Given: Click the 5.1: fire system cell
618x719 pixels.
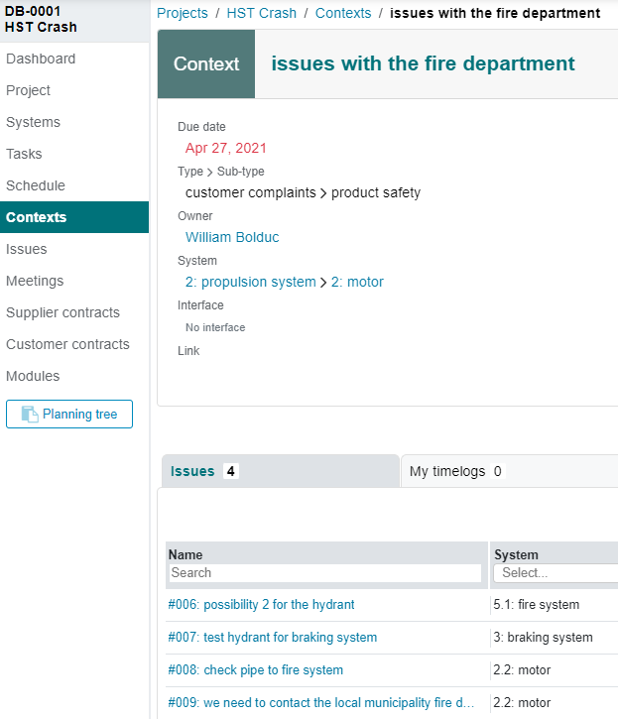Looking at the screenshot, I should [x=537, y=604].
